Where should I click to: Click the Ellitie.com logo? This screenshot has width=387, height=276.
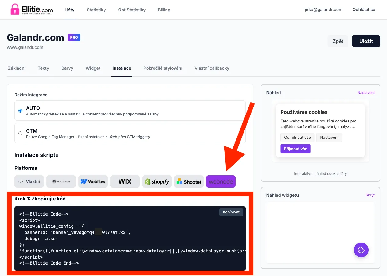(x=31, y=10)
